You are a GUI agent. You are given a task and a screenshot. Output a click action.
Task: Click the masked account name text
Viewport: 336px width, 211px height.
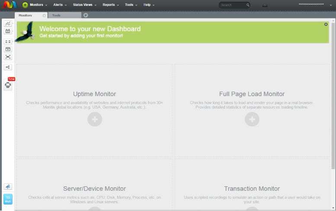click(311, 4)
